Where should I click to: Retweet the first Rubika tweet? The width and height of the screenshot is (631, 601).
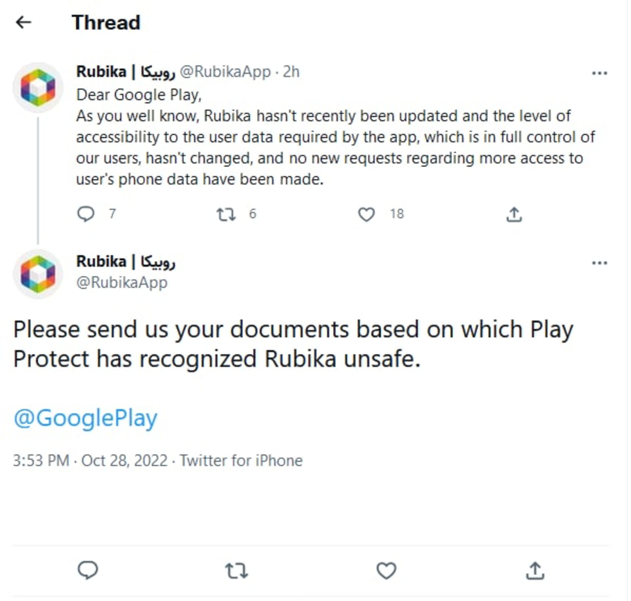(x=226, y=214)
